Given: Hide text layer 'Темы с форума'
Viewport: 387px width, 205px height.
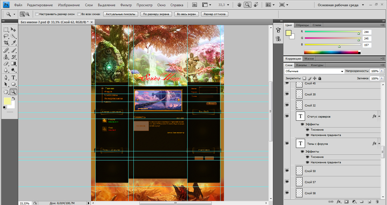Looking at the screenshot, I should tap(287, 143).
